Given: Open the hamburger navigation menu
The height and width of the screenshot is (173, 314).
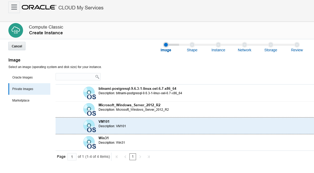Looking at the screenshot, I should 14,7.
